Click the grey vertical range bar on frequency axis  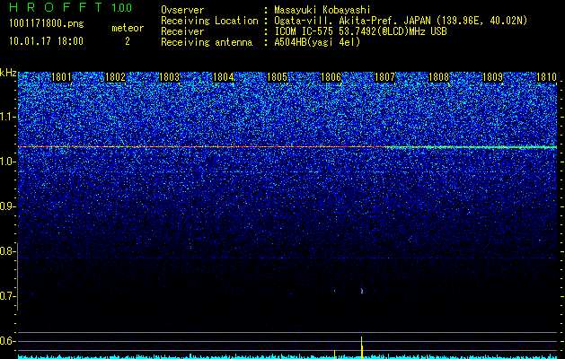point(18,276)
